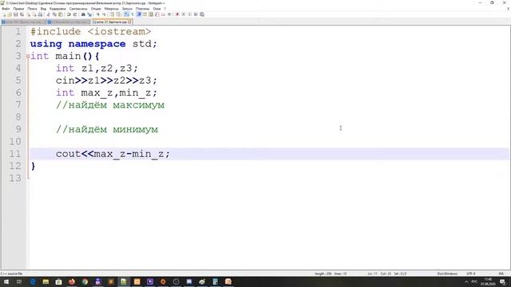The height and width of the screenshot is (287, 511).
Task: Click Run Macro Multiple Times icon
Action: point(196,14)
